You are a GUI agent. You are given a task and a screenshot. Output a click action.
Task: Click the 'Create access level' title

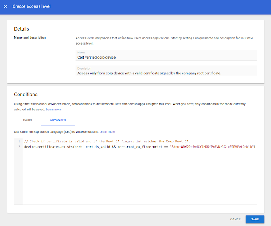(31, 6)
